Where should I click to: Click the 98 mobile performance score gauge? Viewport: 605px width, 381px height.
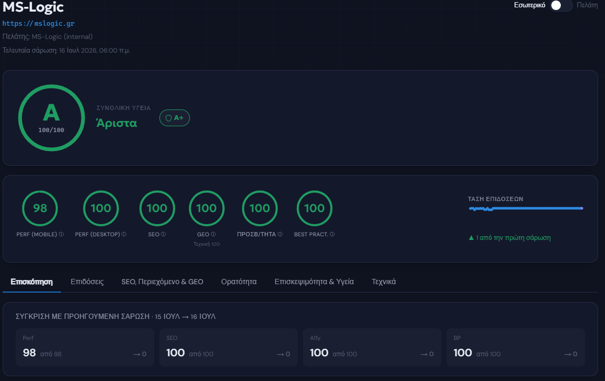[x=40, y=208]
